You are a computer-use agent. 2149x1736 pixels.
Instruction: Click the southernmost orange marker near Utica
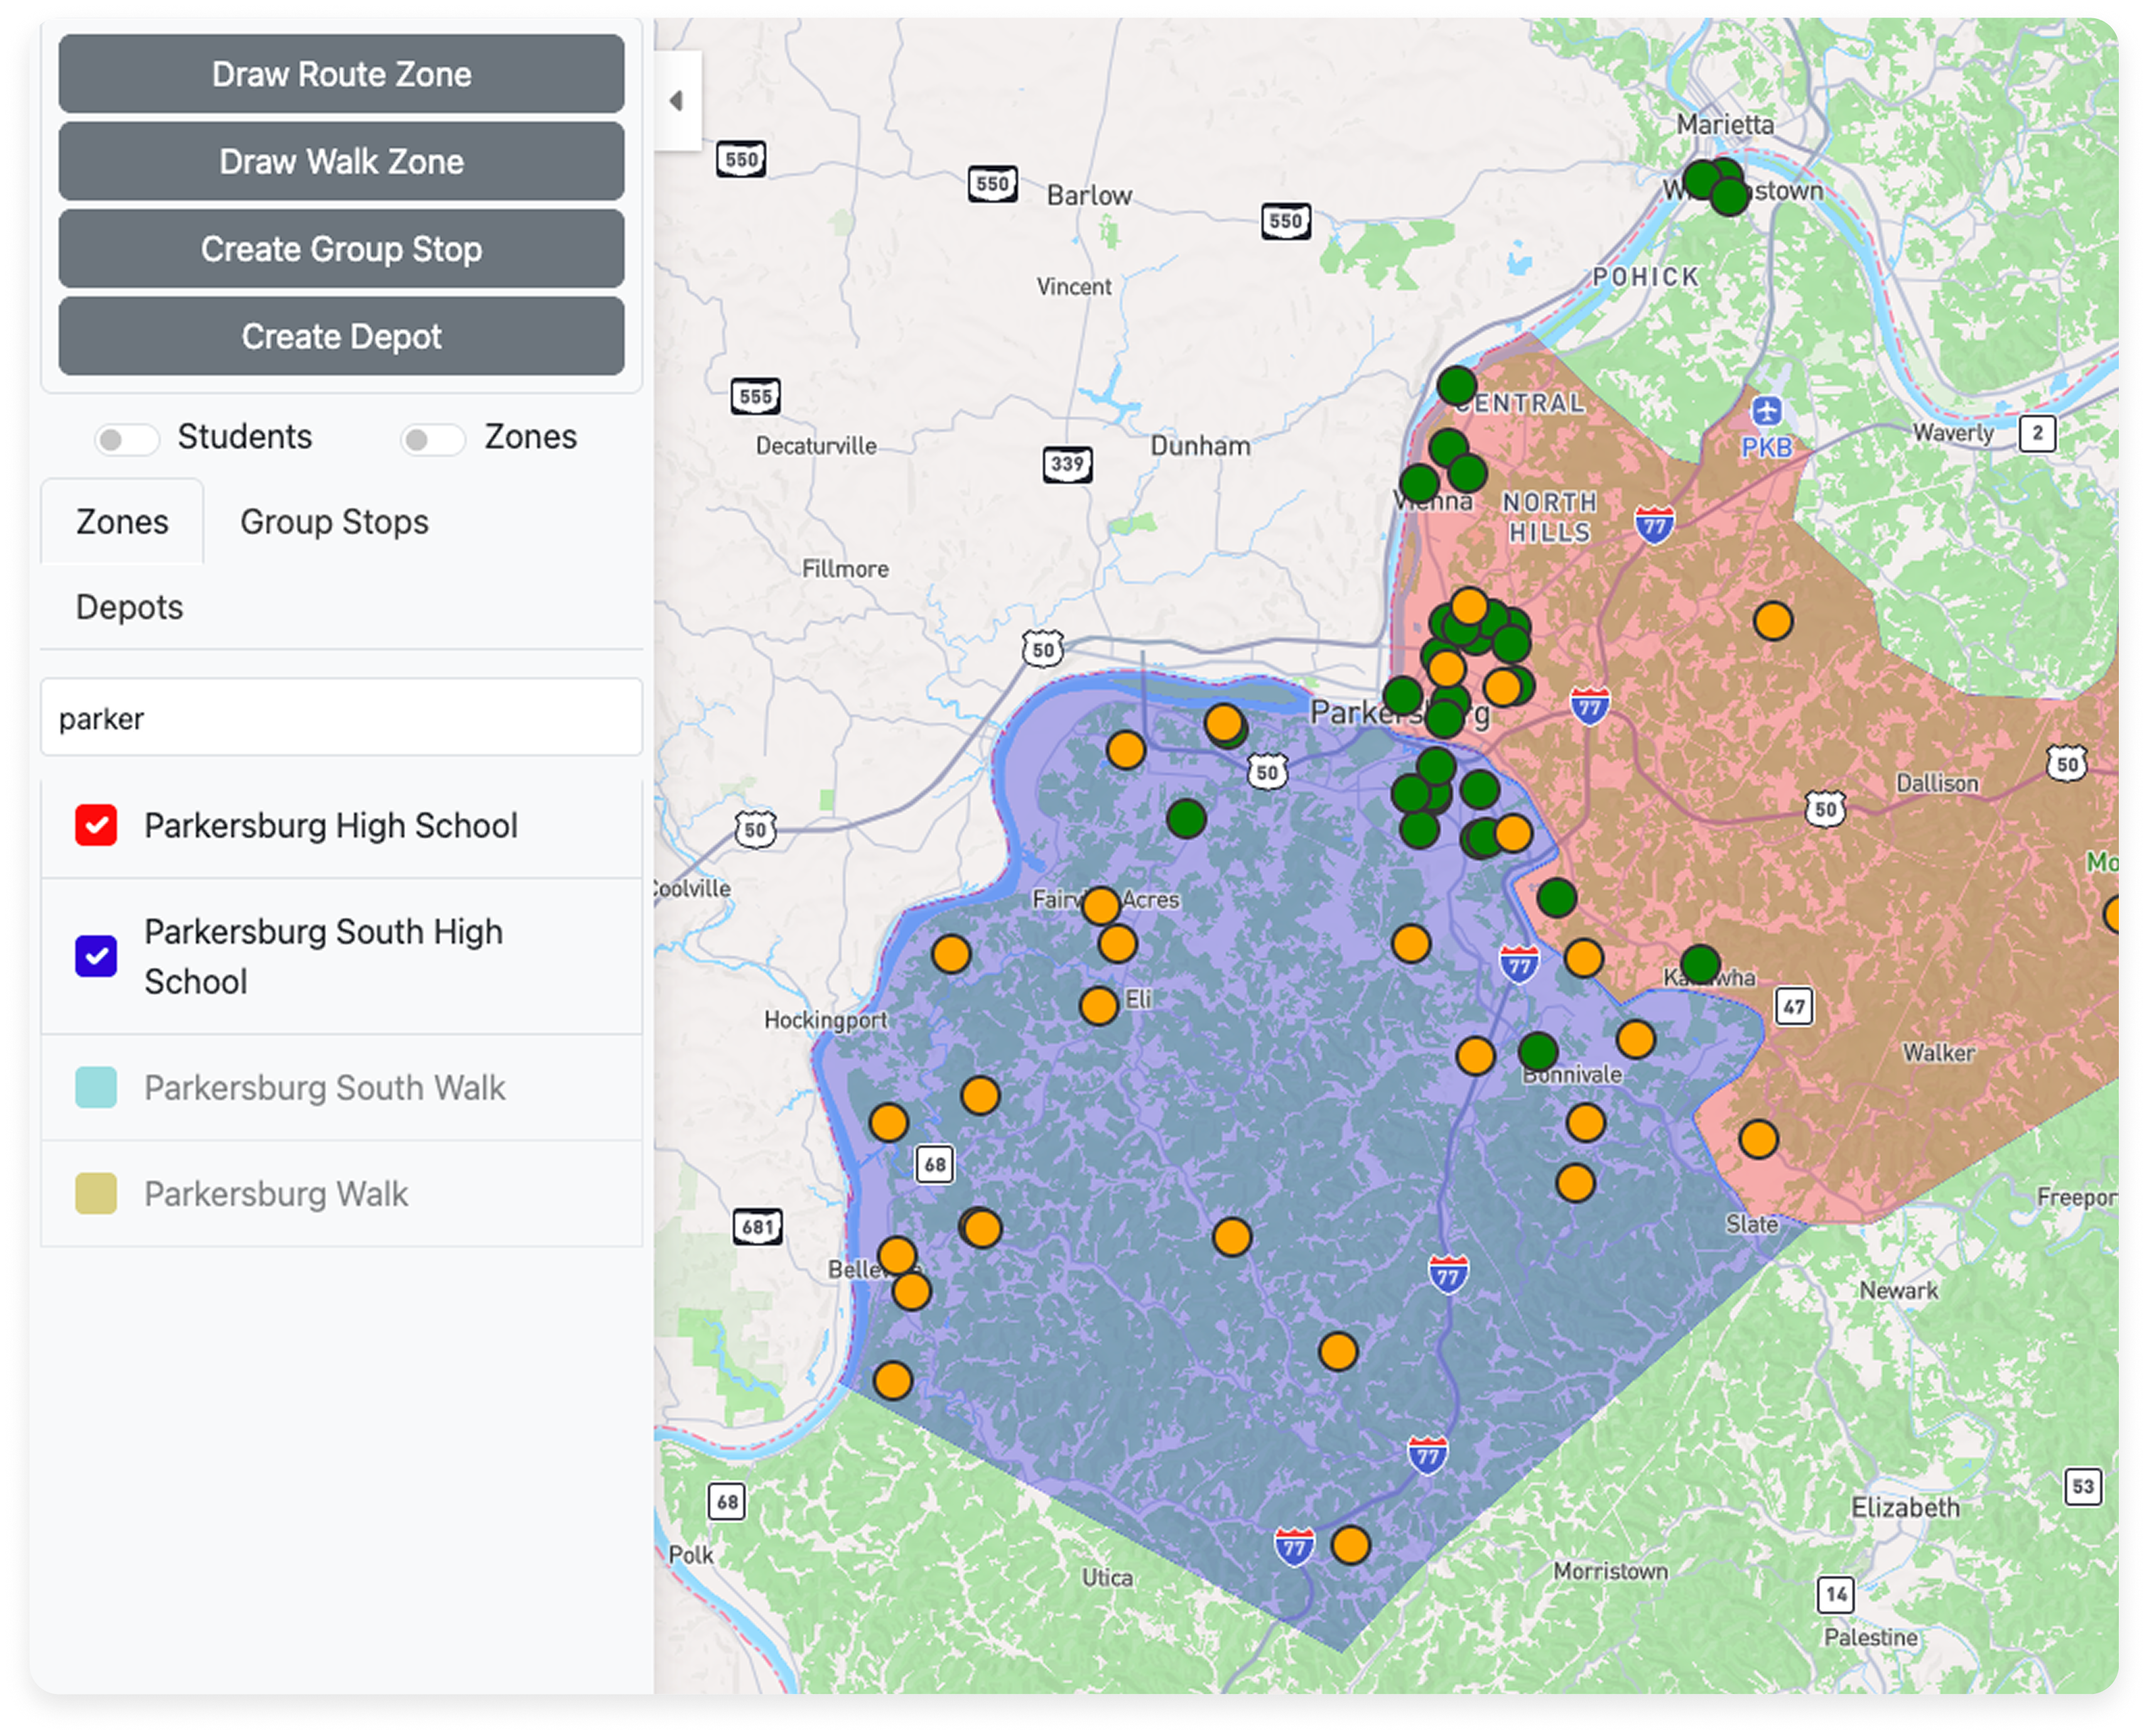(1351, 1545)
